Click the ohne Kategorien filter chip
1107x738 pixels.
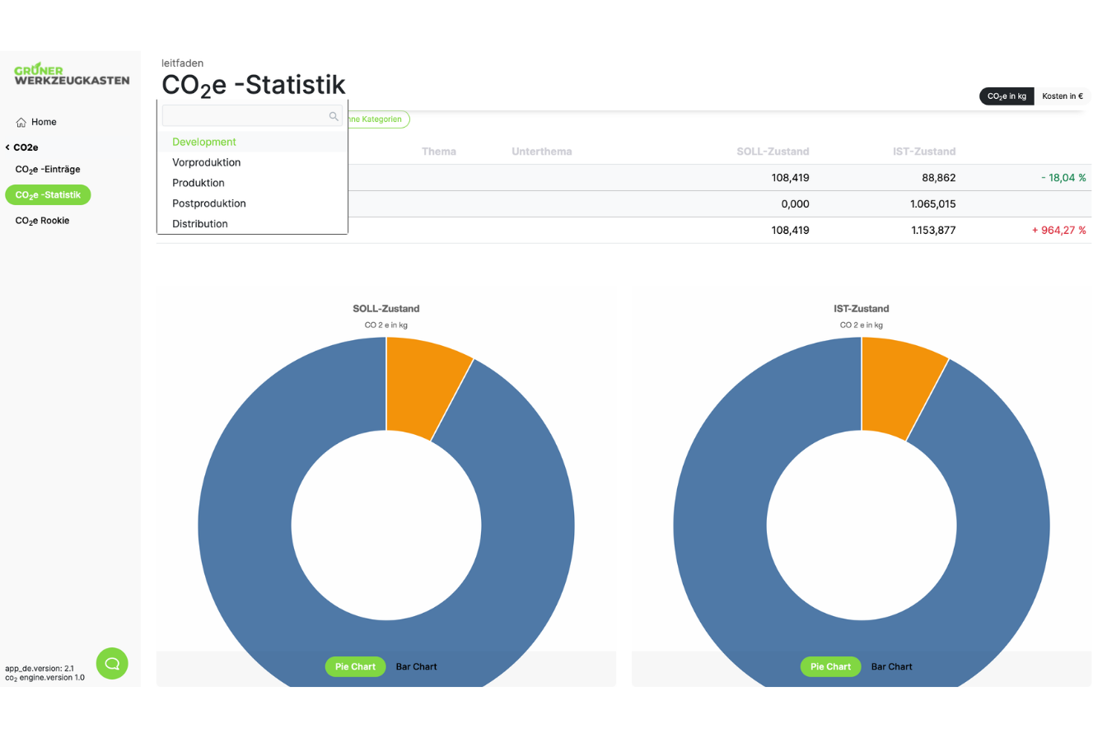(378, 119)
